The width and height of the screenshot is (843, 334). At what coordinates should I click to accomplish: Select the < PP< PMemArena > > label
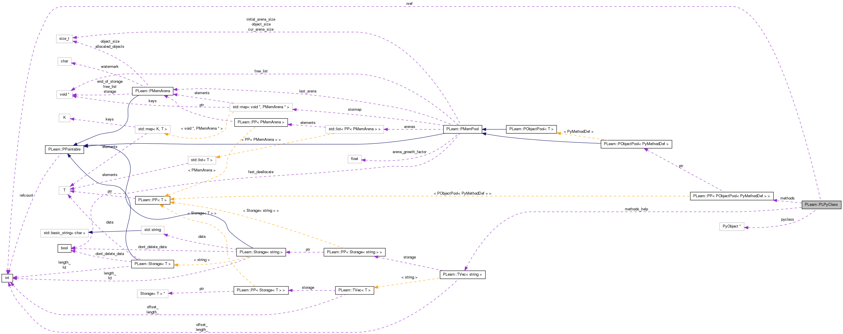click(x=261, y=140)
